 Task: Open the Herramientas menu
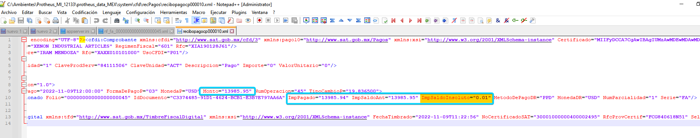pos(173,12)
